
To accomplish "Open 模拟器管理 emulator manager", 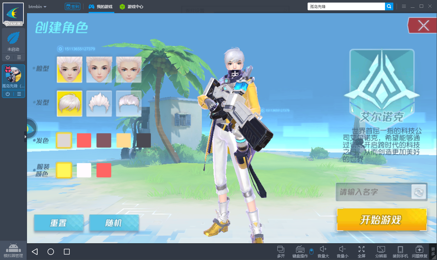I will pyautogui.click(x=13, y=250).
